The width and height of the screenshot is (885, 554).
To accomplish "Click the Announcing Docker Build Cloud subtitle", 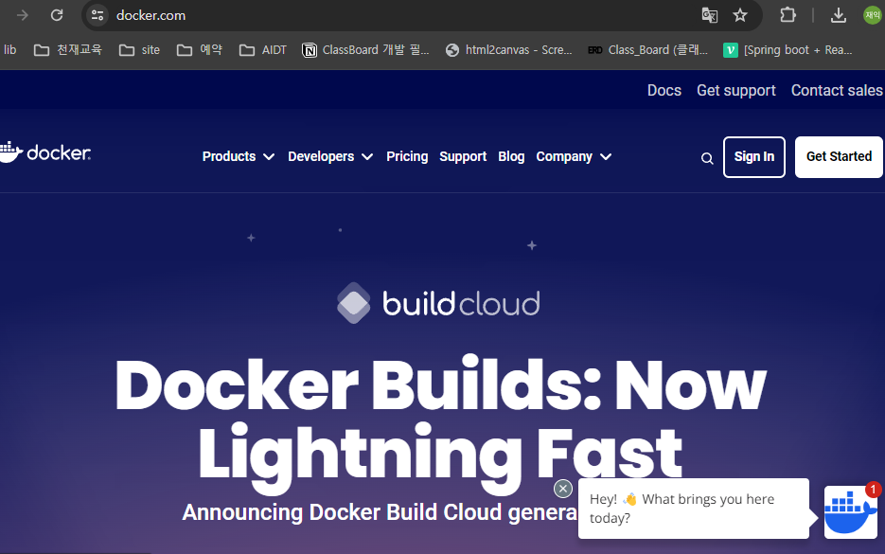I will tap(380, 512).
